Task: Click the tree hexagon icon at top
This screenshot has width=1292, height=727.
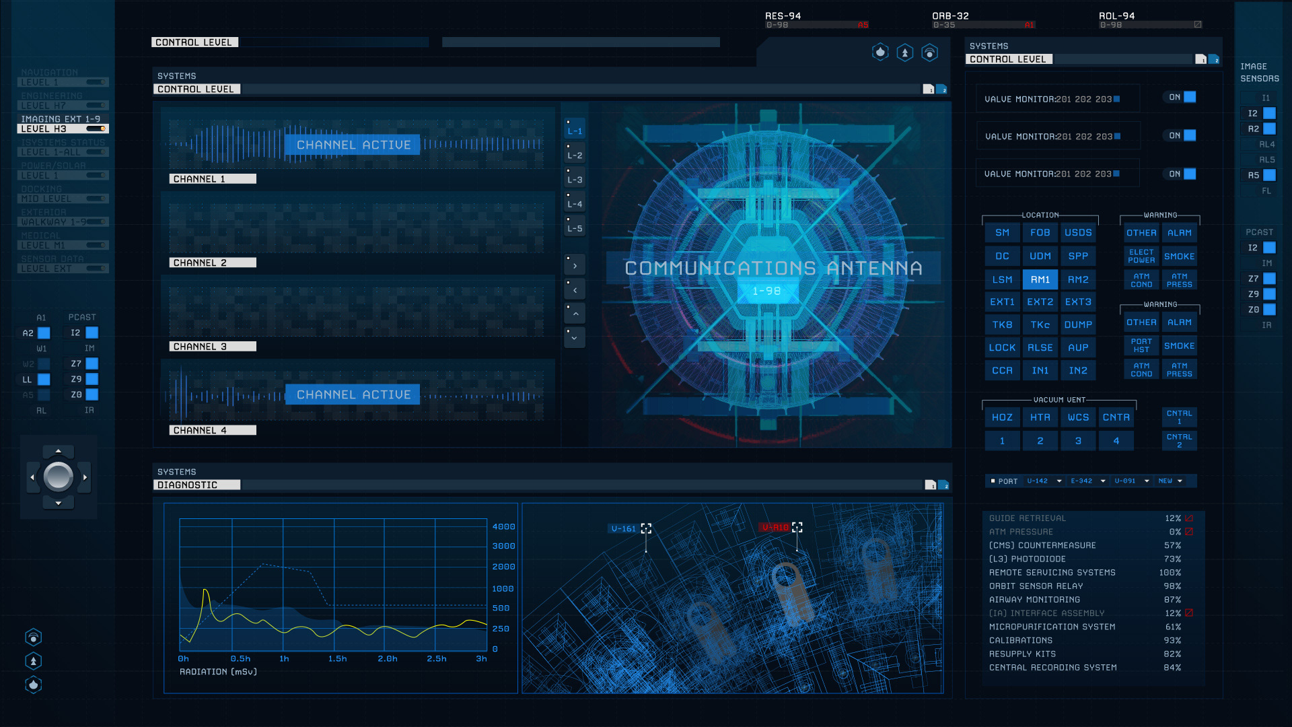Action: (x=905, y=53)
